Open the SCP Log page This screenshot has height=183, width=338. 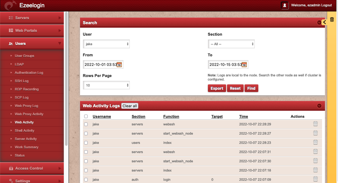22,97
